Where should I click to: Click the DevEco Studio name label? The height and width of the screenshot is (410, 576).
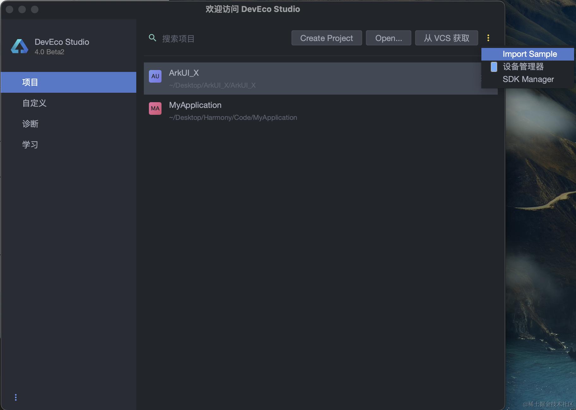(62, 42)
